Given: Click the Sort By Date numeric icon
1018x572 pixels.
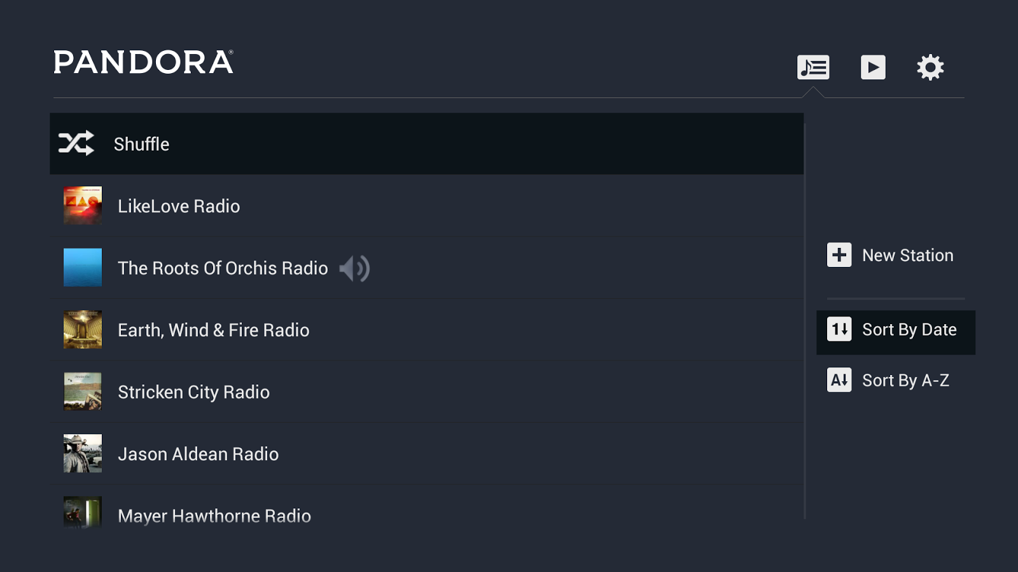Looking at the screenshot, I should 839,329.
